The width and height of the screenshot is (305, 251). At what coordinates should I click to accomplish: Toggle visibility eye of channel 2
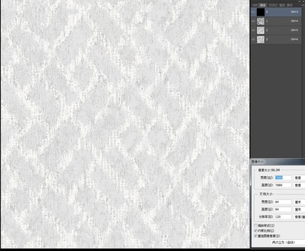(253, 30)
